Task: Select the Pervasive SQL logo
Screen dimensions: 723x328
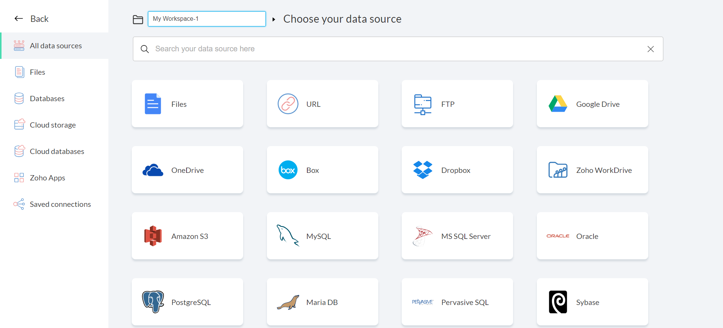Action: (423, 302)
